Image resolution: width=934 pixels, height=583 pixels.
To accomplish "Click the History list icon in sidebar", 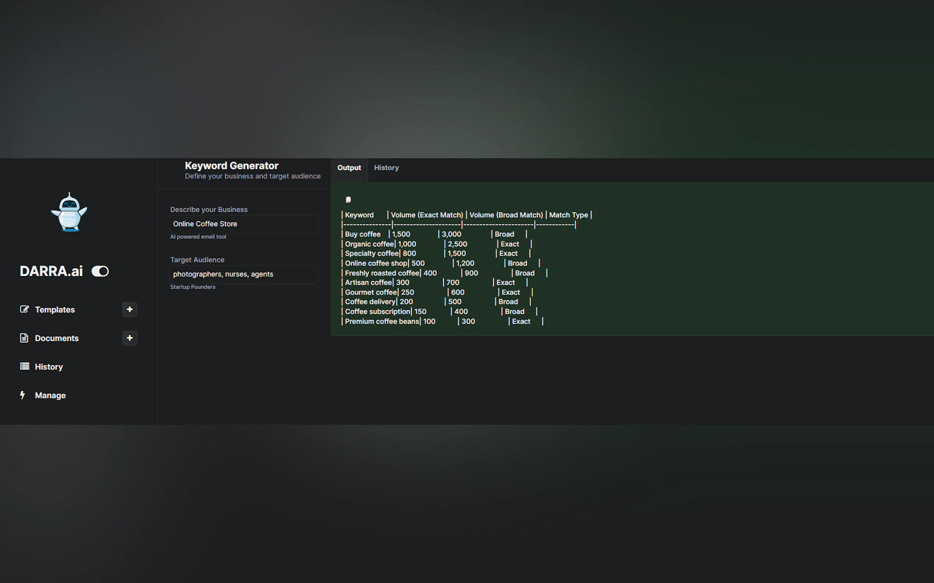I will tap(24, 366).
